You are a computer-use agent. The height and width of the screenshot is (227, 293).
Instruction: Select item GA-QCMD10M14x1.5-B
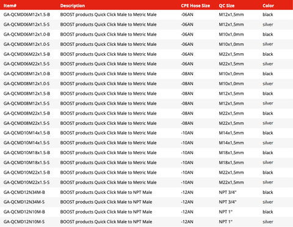point(27,133)
